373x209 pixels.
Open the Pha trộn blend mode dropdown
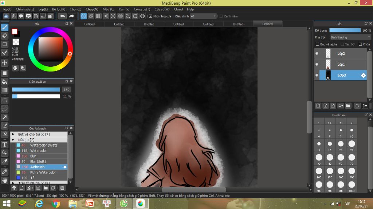(350, 37)
